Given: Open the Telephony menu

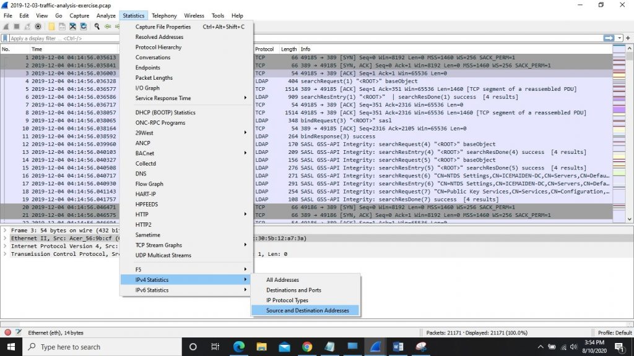Looking at the screenshot, I should click(x=164, y=15).
